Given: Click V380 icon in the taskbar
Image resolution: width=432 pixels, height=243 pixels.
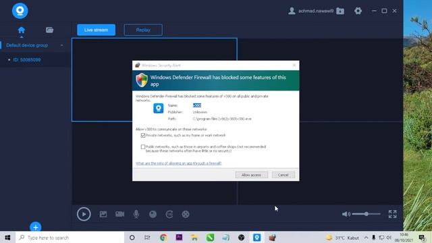Looking at the screenshot, I should click(257, 238).
